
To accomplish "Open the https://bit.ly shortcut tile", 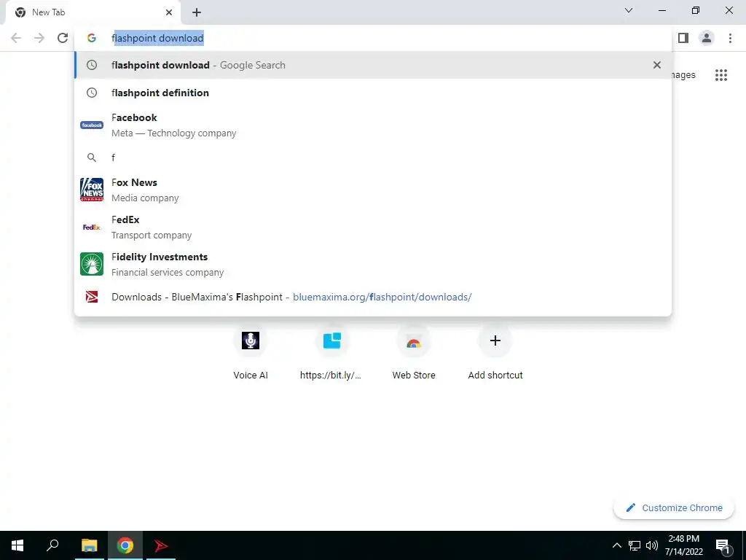I will click(331, 354).
